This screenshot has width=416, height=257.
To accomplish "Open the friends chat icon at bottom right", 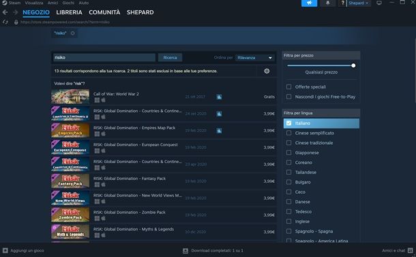I will point(411,250).
